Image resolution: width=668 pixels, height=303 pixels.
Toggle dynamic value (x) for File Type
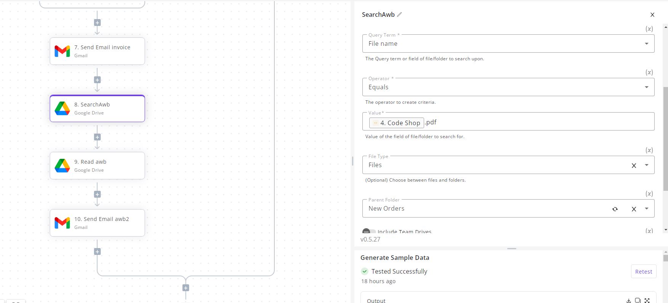tap(649, 150)
